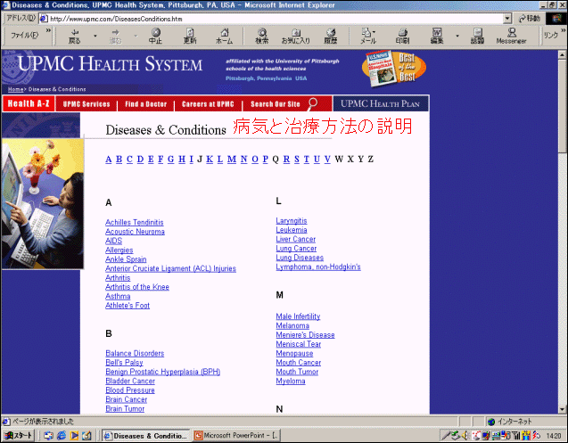This screenshot has width=568, height=443.
Task: Open the Search toolbar icon
Action: (261, 35)
